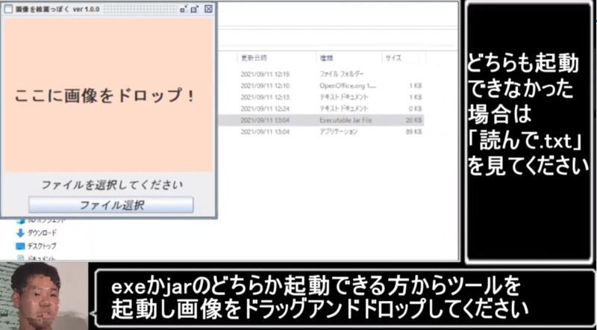Open デスクトップ in the navigation pane
Screen dimensions: 597x330
(x=42, y=246)
